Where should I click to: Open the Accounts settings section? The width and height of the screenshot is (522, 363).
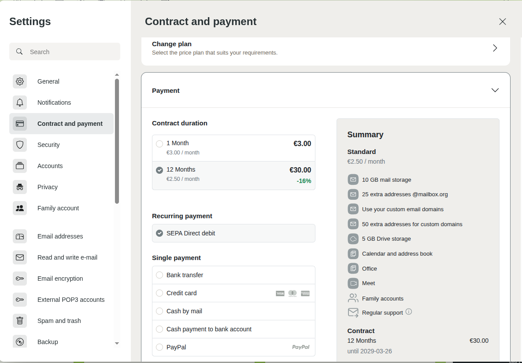[50, 166]
